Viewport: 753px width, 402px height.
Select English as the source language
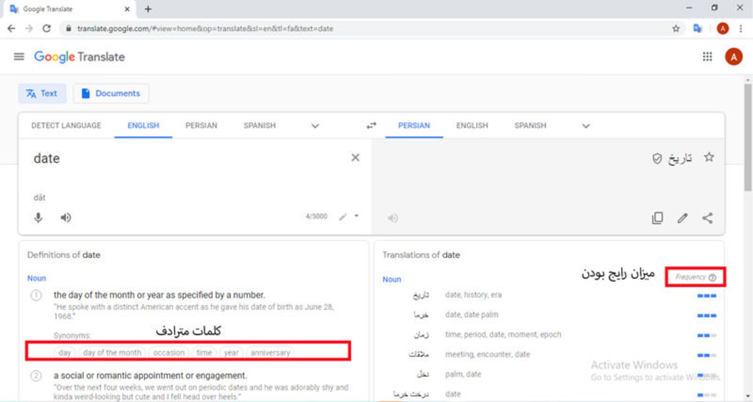143,126
